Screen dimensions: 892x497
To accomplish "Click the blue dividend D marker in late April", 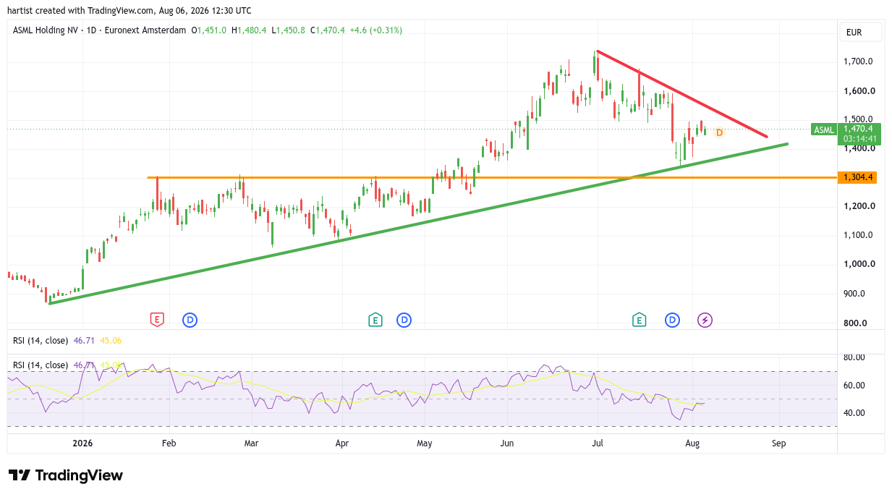I will tap(404, 320).
